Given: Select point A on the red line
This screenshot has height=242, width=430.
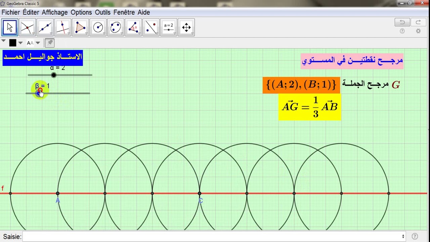Looking at the screenshot, I should tap(58, 193).
